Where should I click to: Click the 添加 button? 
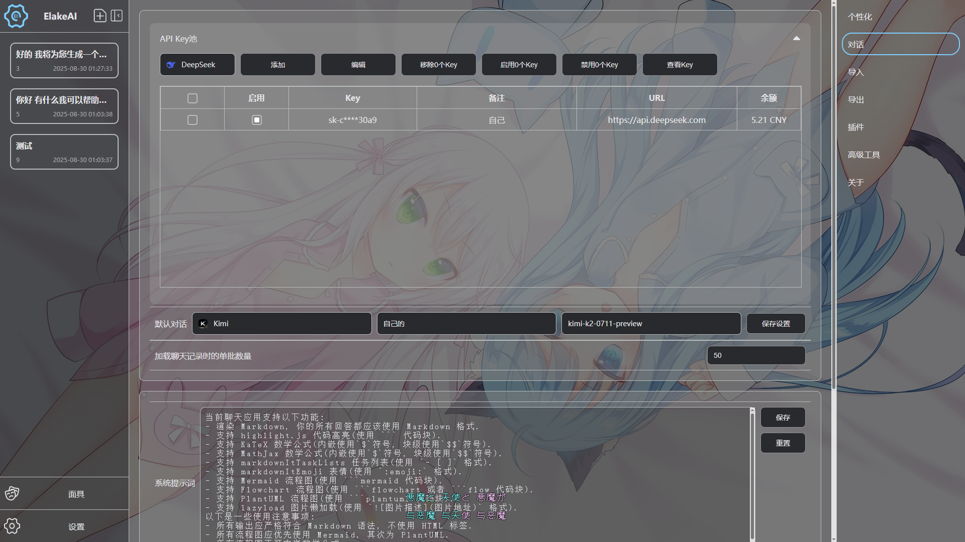coord(278,65)
